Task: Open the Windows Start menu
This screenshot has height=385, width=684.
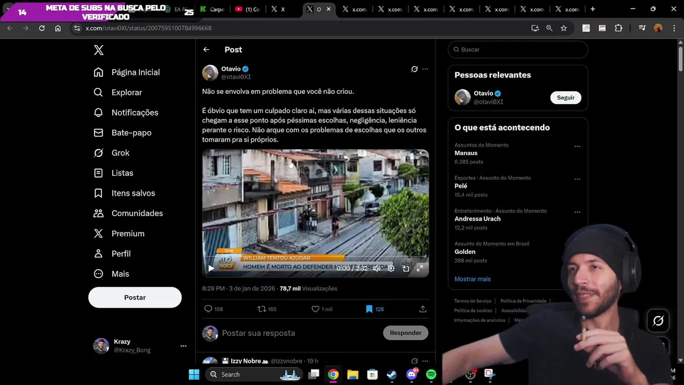Action: 194,374
